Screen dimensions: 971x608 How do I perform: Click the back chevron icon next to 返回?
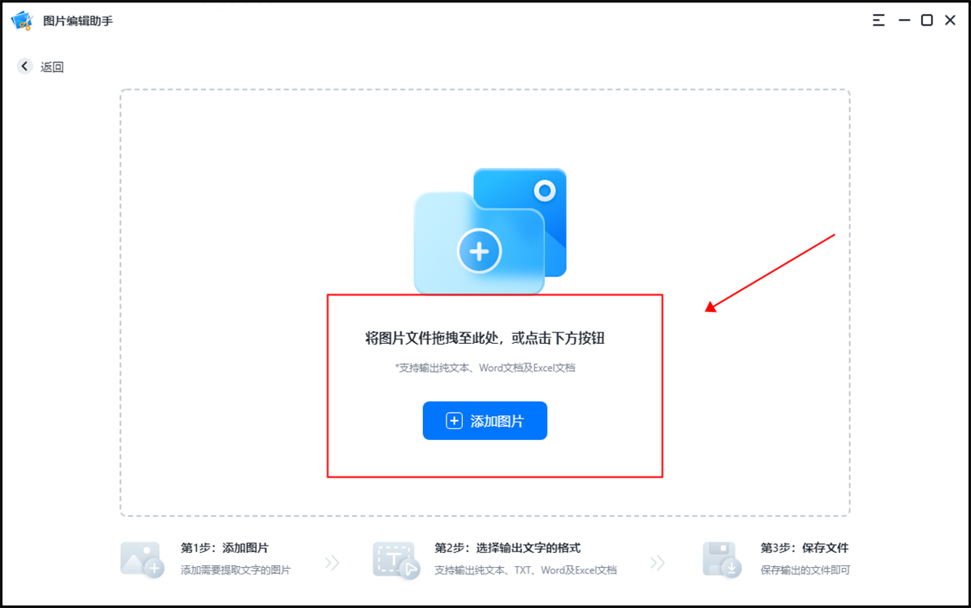25,66
